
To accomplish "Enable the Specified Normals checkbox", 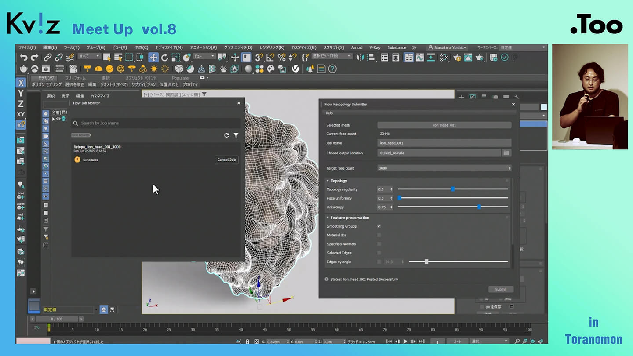I will 379,244.
